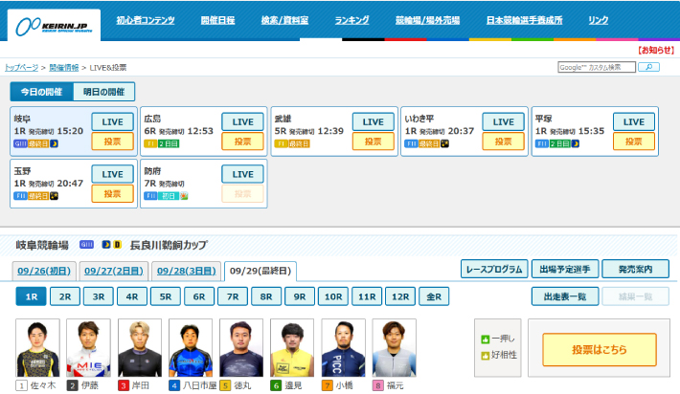The height and width of the screenshot is (394, 680).
Task: Select the 09/28(3日目) date tab
Action: pyautogui.click(x=187, y=271)
